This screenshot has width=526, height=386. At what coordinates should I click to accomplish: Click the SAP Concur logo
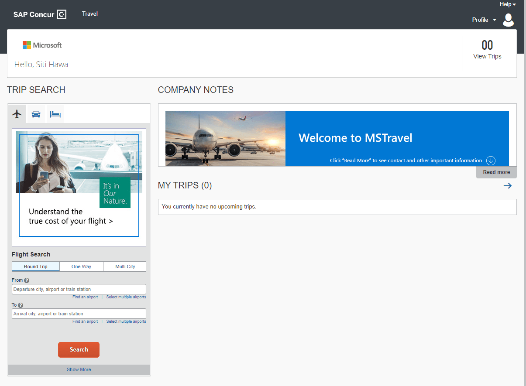click(40, 14)
